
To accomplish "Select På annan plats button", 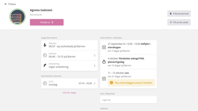I will (x=179, y=22).
